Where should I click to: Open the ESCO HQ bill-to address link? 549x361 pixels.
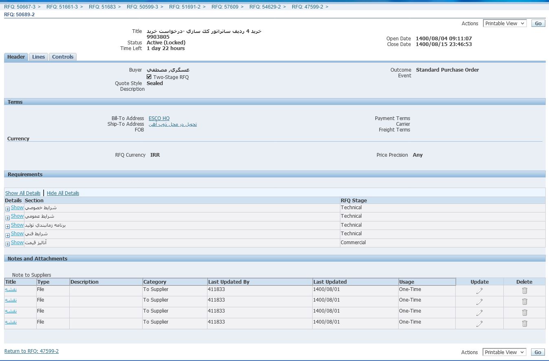tap(159, 118)
